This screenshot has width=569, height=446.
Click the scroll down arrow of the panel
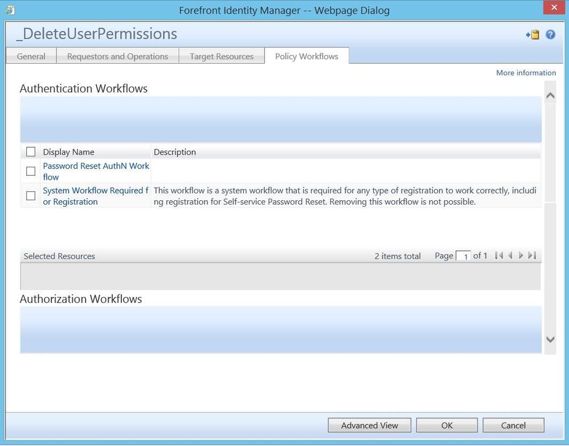(x=550, y=340)
